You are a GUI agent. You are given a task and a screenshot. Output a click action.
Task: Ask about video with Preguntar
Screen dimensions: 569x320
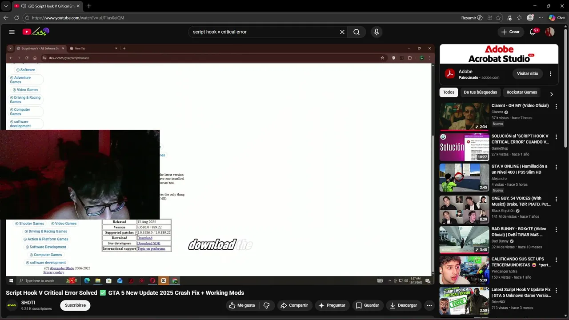[x=332, y=305]
